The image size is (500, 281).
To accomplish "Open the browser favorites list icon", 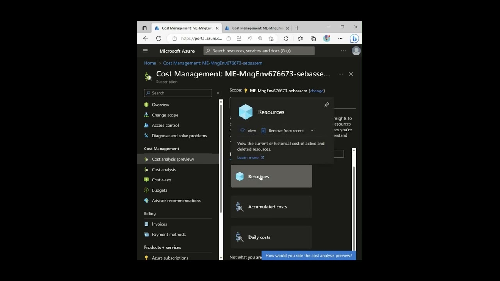I will tap(300, 38).
